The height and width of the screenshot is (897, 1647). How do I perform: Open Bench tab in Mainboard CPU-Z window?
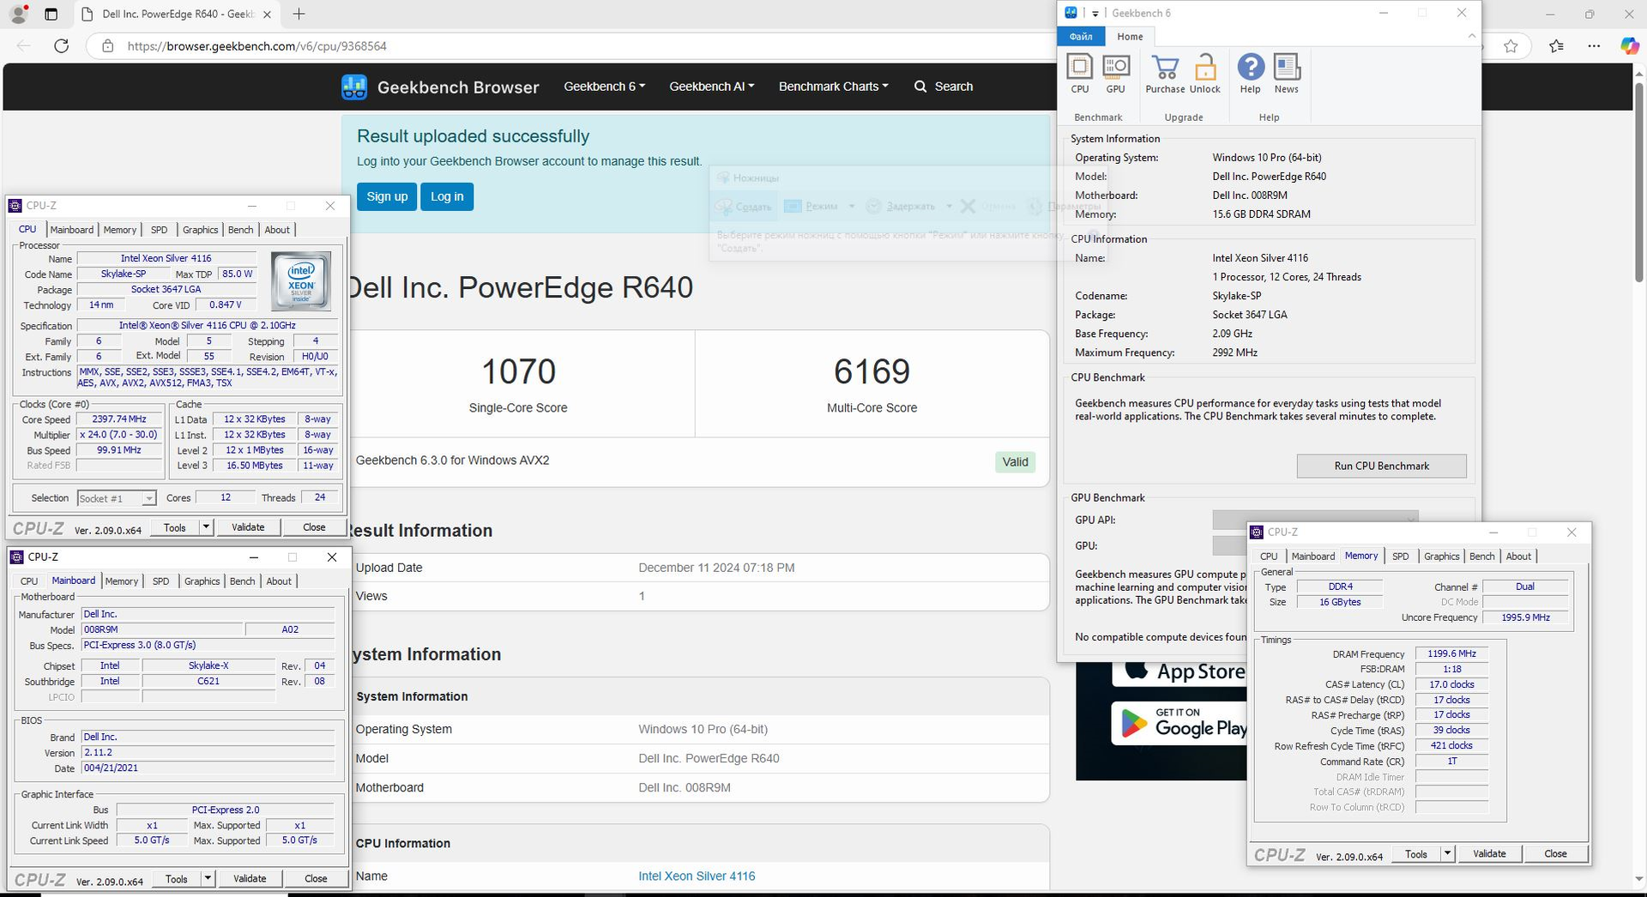243,581
